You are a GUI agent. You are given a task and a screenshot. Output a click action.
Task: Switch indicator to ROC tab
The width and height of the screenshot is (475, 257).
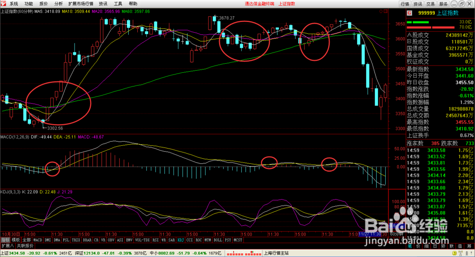[x=199, y=240]
